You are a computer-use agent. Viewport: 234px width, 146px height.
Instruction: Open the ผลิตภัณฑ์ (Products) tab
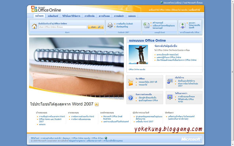point(53,16)
